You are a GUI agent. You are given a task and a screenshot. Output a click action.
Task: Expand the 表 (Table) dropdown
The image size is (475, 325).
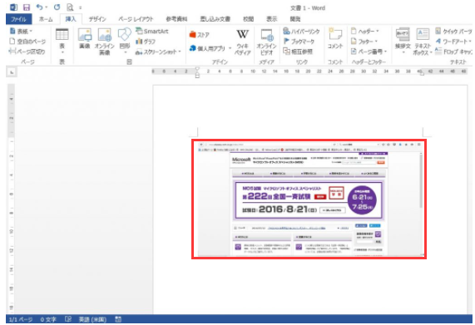pyautogui.click(x=62, y=42)
